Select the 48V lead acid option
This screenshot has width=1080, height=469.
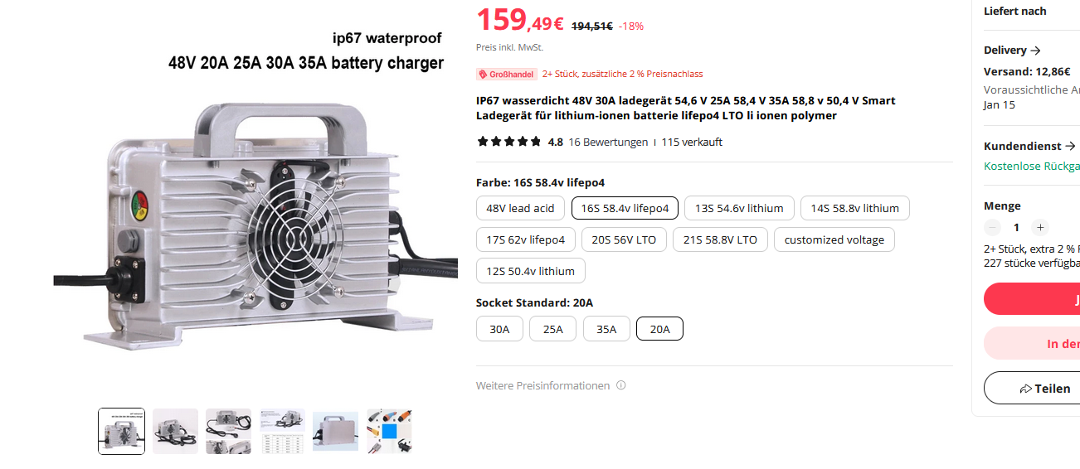tap(520, 208)
